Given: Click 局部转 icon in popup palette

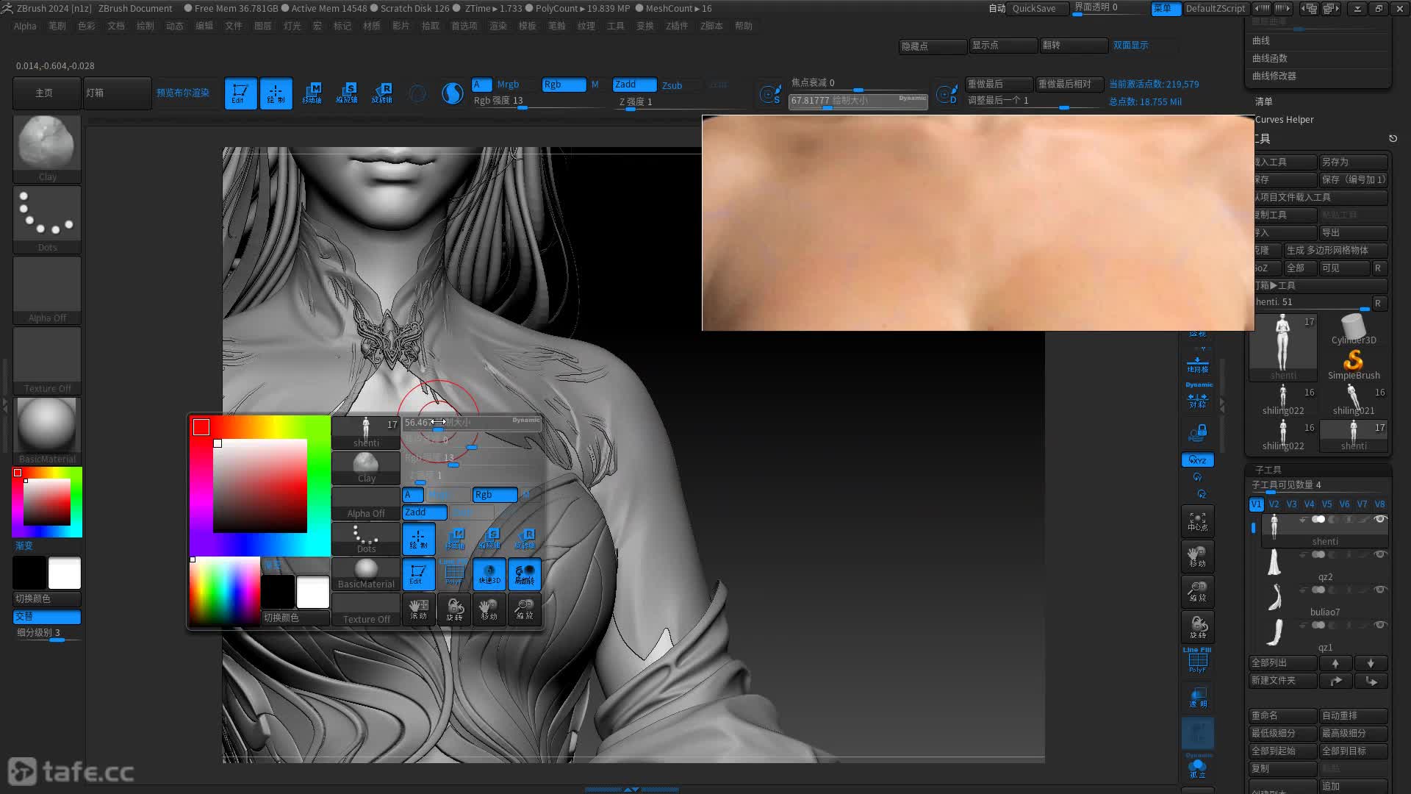Looking at the screenshot, I should point(525,574).
